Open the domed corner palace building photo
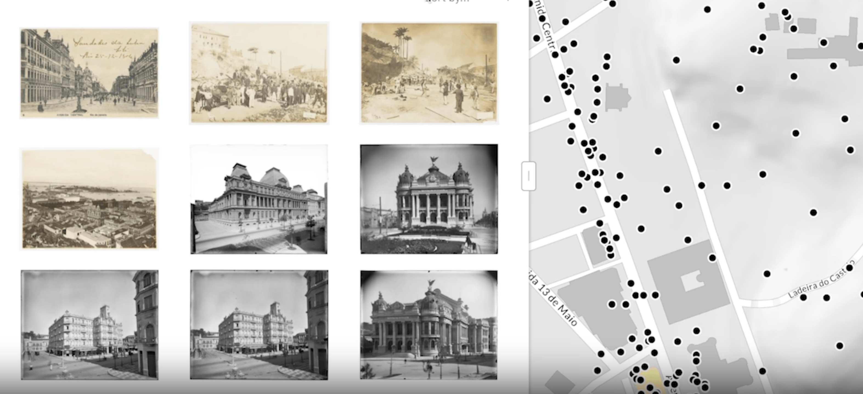The width and height of the screenshot is (863, 394). pyautogui.click(x=259, y=199)
